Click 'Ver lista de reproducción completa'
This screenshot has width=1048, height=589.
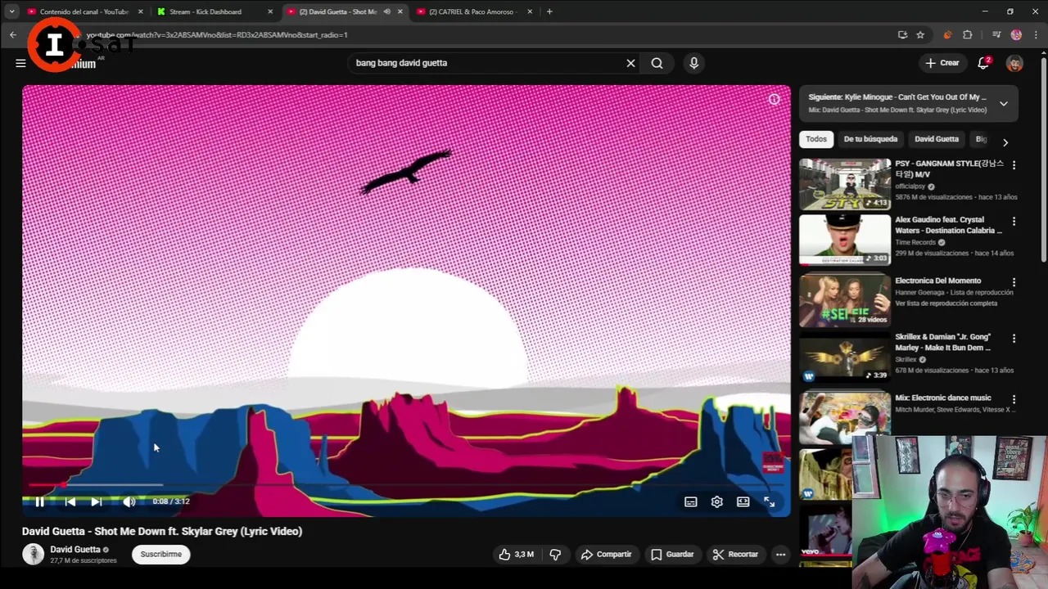(946, 303)
